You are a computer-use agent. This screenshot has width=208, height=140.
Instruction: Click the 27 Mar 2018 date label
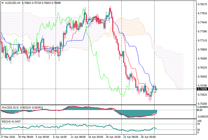[8, 136]
